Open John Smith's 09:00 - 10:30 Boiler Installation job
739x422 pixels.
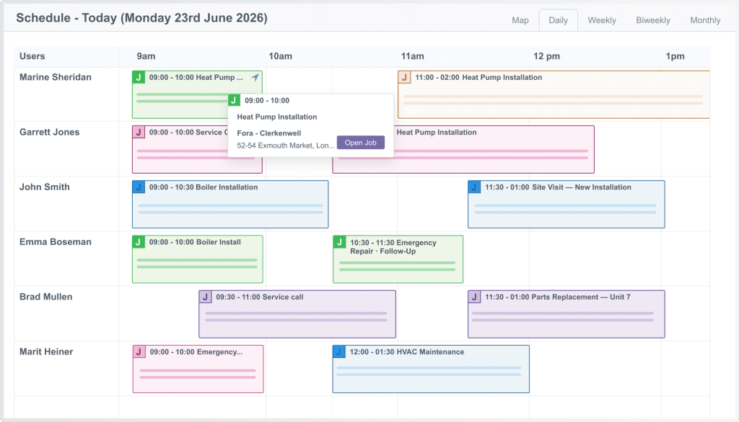point(230,205)
